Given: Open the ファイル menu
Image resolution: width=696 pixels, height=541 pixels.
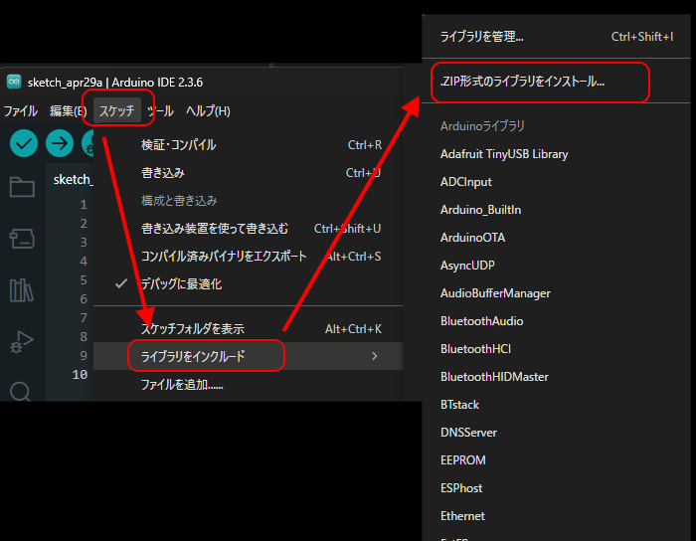Looking at the screenshot, I should [x=21, y=111].
